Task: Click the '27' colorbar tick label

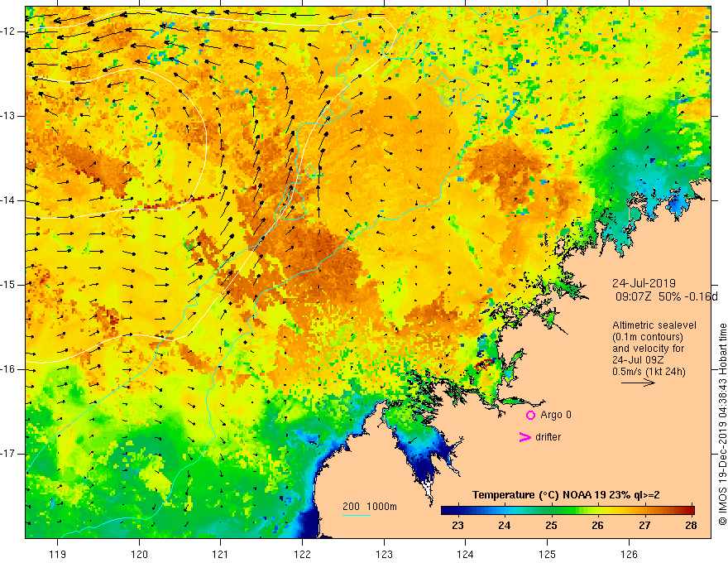Action: [644, 526]
